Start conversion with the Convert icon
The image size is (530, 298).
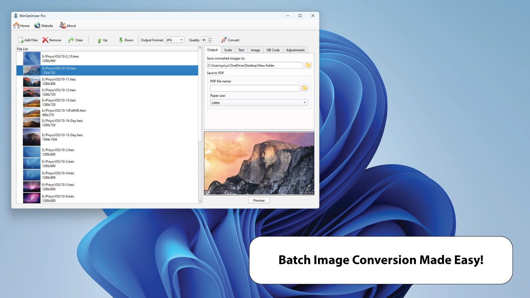coord(224,40)
